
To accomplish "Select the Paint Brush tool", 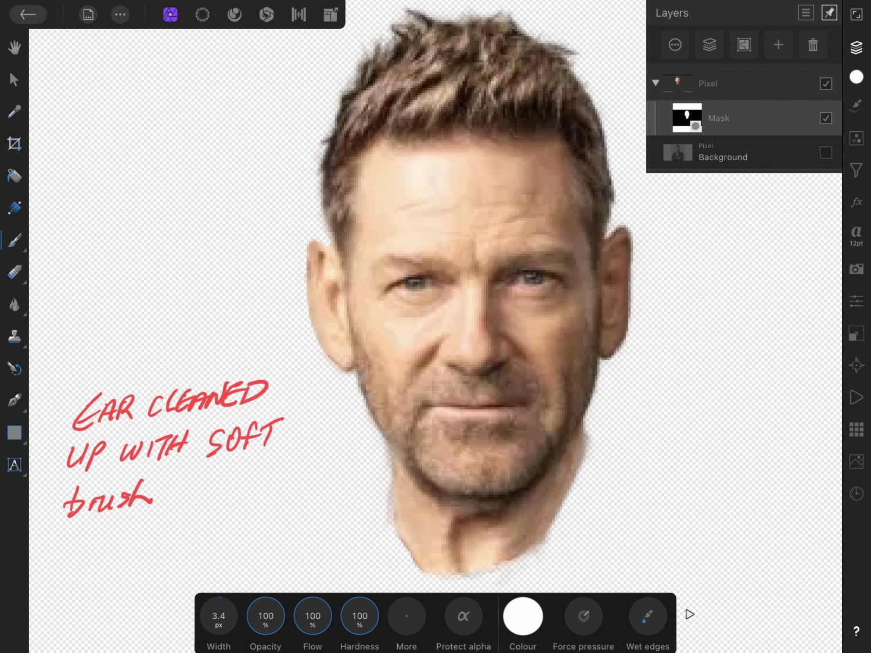I will (x=15, y=240).
